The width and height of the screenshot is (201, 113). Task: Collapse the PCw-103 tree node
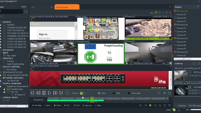[x=4, y=92]
